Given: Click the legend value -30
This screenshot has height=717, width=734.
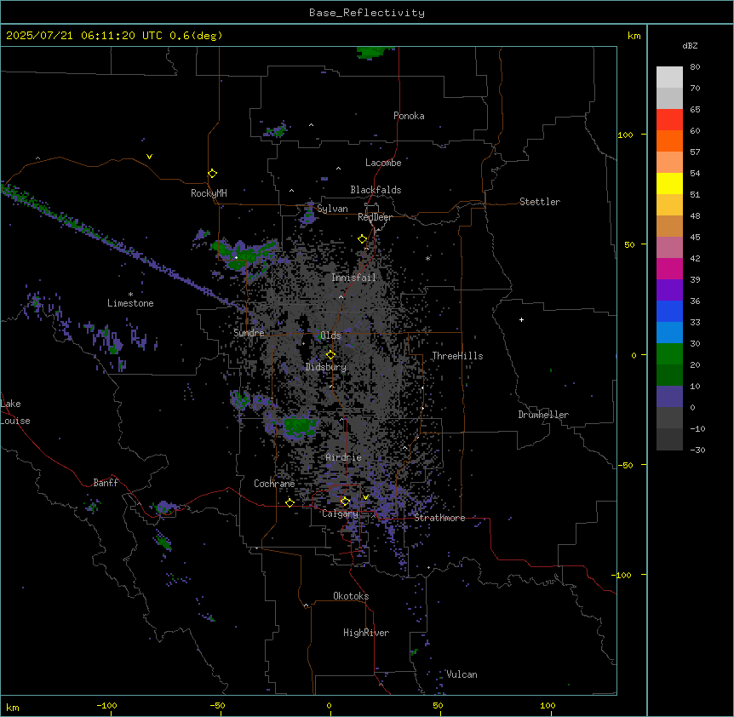Looking at the screenshot, I should click(697, 450).
